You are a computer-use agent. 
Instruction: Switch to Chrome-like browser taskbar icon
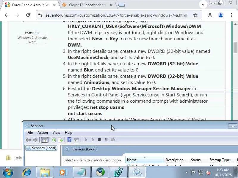100,172
